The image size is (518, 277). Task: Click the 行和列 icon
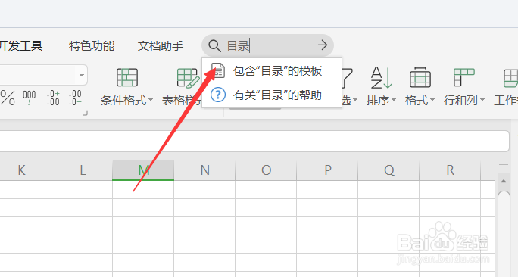463,77
